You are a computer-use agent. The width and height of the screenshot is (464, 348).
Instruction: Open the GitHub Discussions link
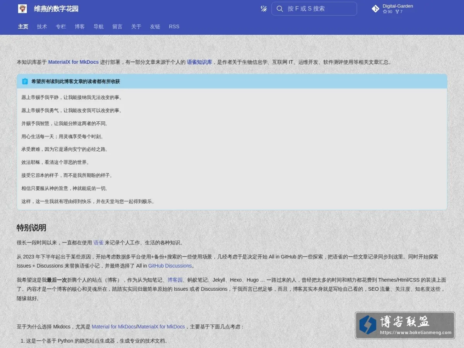click(x=170, y=266)
